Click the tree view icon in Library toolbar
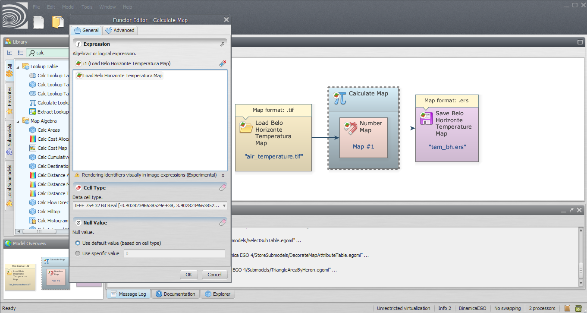The image size is (587, 313). point(9,53)
